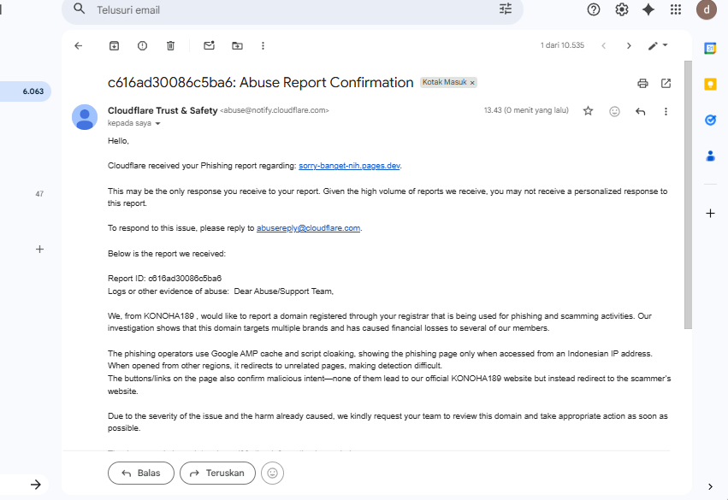Image resolution: width=728 pixels, height=500 pixels.
Task: Open Contacts side panel
Action: 710,156
